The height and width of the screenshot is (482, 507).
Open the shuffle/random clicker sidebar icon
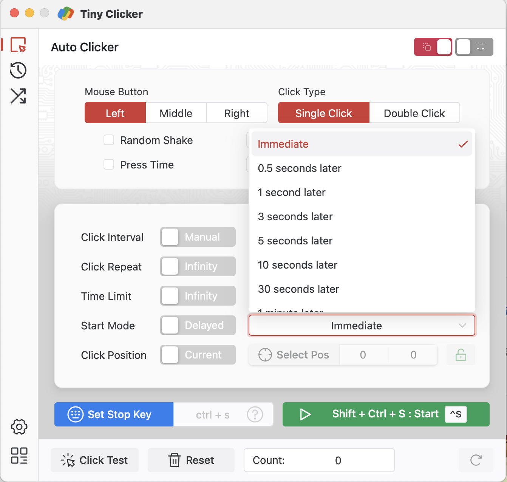(18, 96)
